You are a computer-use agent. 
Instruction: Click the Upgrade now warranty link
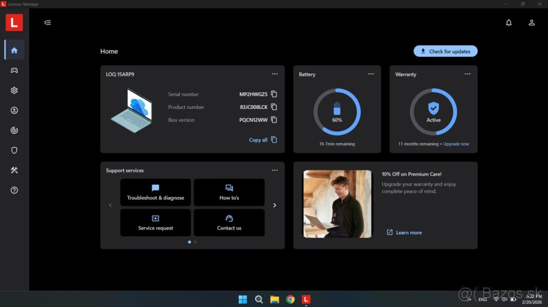point(456,144)
